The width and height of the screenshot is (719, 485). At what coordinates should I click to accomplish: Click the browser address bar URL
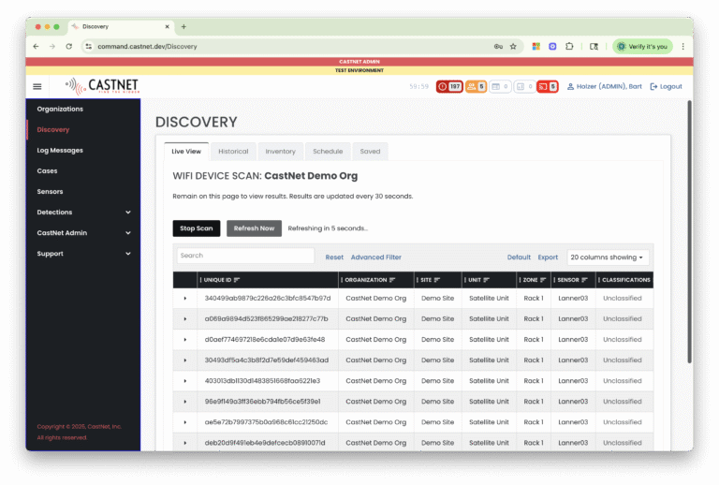(x=147, y=46)
